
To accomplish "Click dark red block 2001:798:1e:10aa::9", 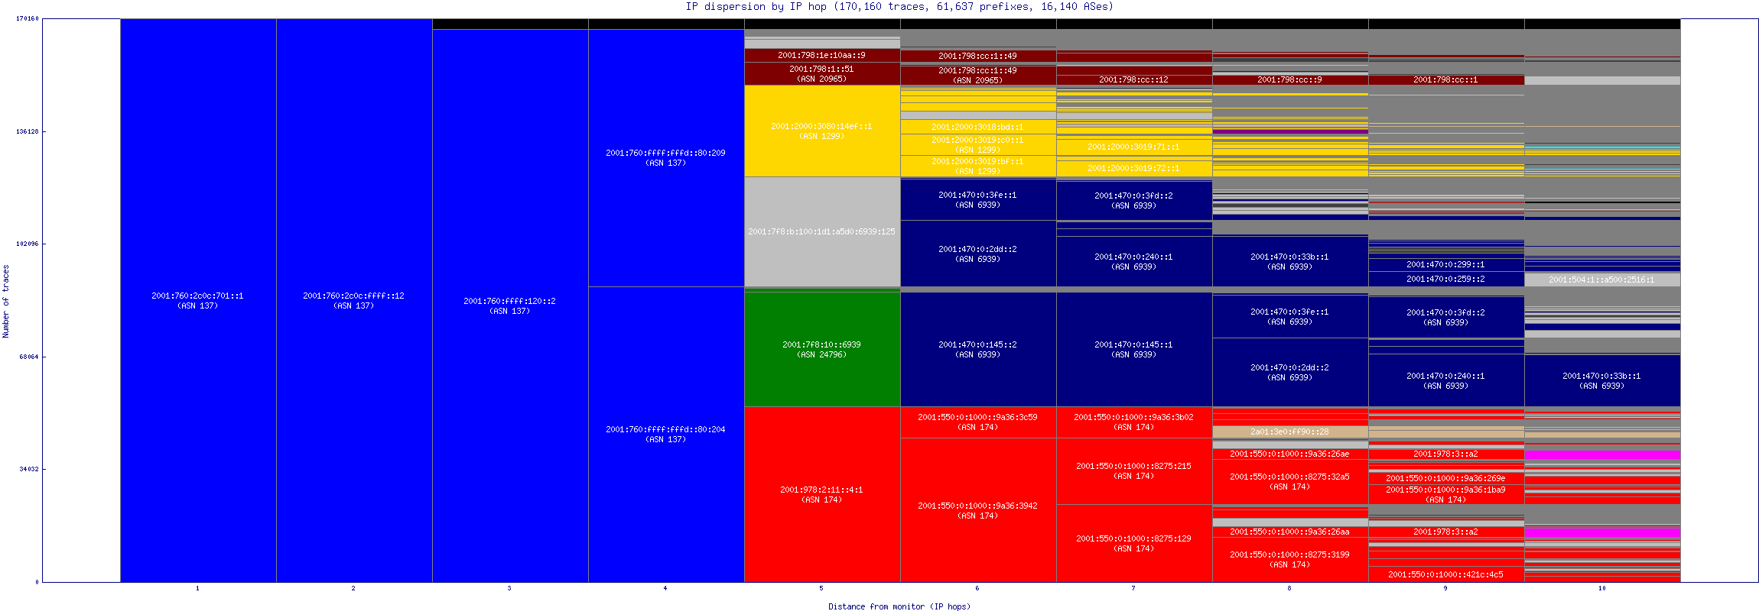I will (x=822, y=55).
